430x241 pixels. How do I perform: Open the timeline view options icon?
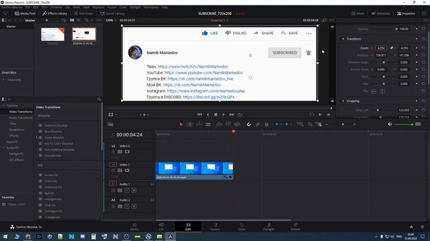pos(110,125)
